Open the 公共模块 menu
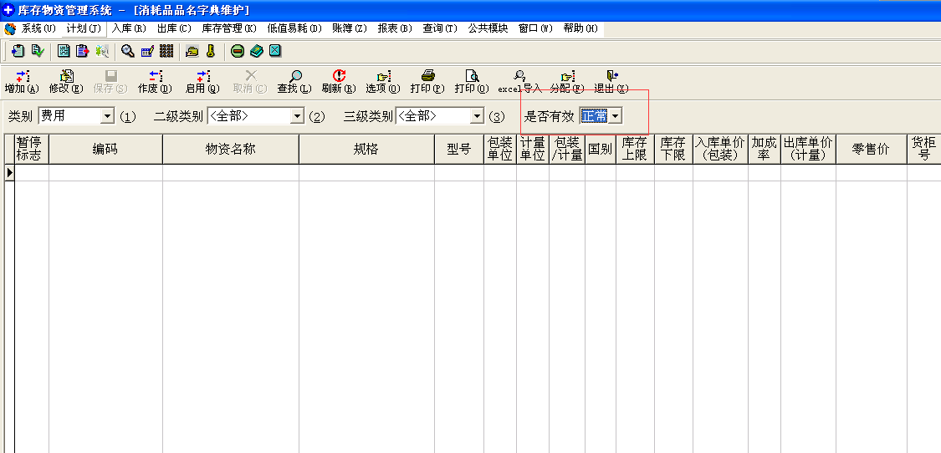This screenshot has width=941, height=453. click(488, 28)
